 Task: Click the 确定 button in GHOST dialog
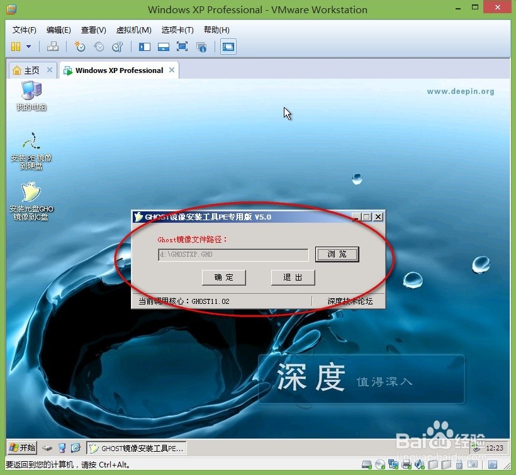(224, 277)
